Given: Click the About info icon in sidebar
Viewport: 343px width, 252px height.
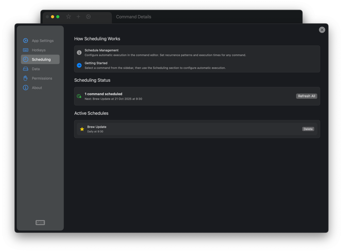Looking at the screenshot, I should tap(26, 88).
